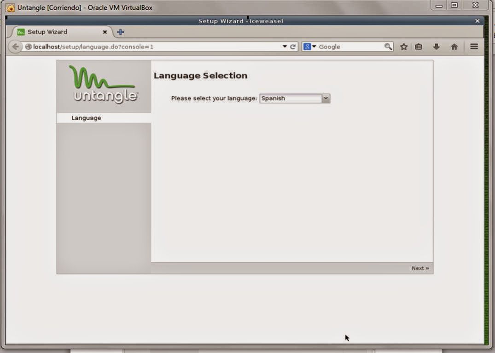Click the Google search engine icon
The image size is (495, 353).
pyautogui.click(x=307, y=46)
